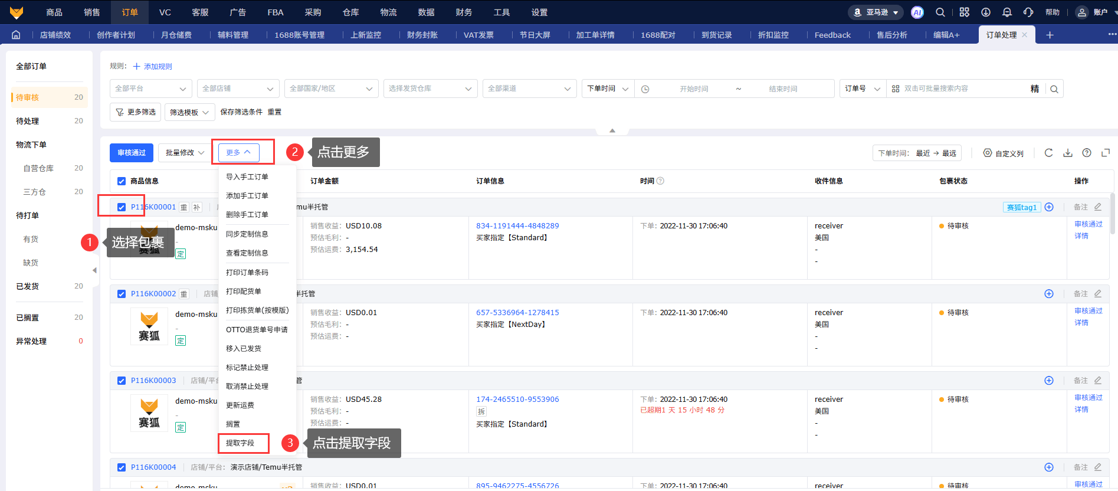Screen dimensions: 1118x491
Task: Uncheck the checkbox for order P116K00004
Action: [122, 467]
